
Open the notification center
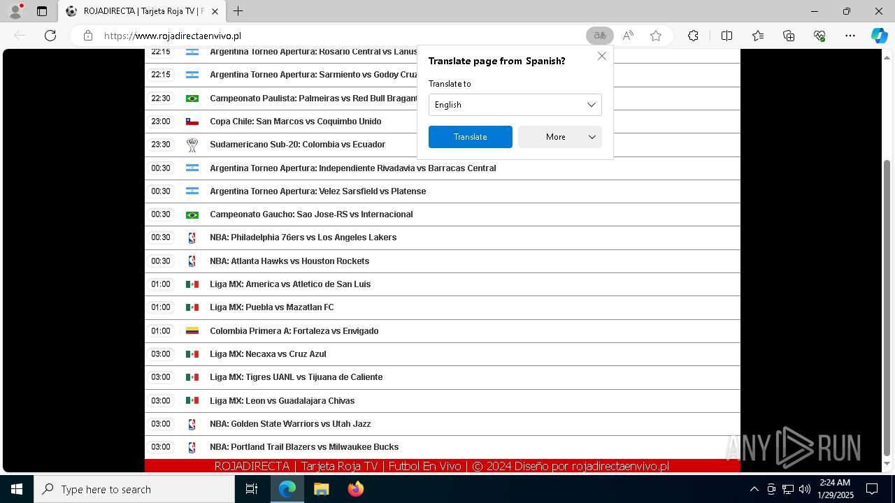(x=872, y=489)
